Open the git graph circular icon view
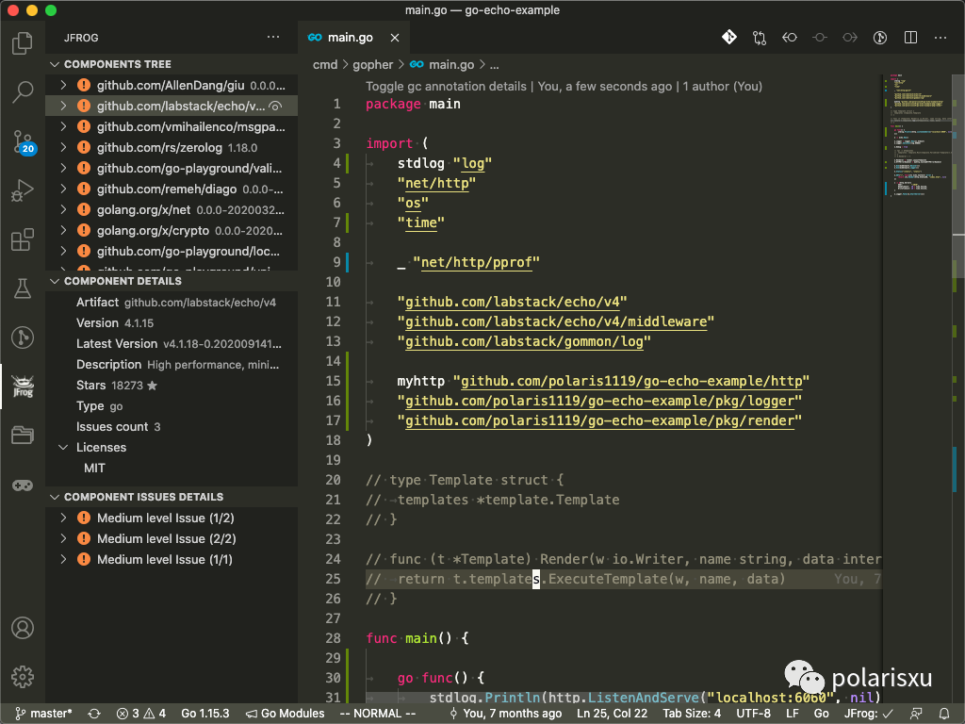This screenshot has height=724, width=965. coord(23,337)
